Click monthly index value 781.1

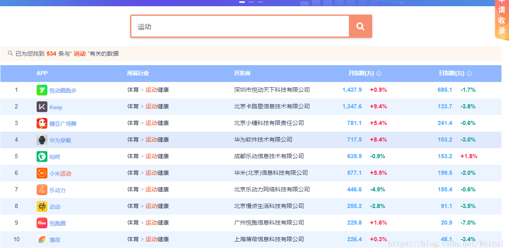tap(355, 123)
